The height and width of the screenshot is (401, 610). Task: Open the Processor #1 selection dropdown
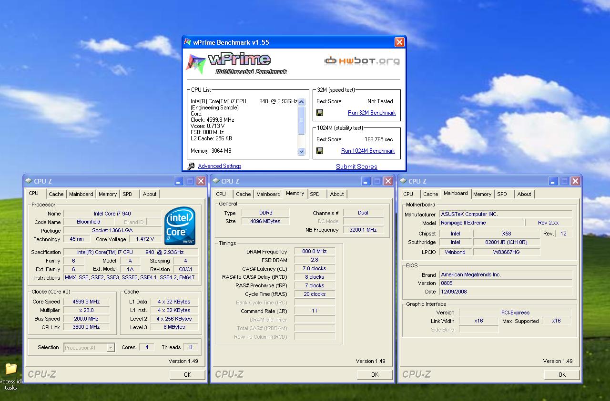pyautogui.click(x=111, y=348)
